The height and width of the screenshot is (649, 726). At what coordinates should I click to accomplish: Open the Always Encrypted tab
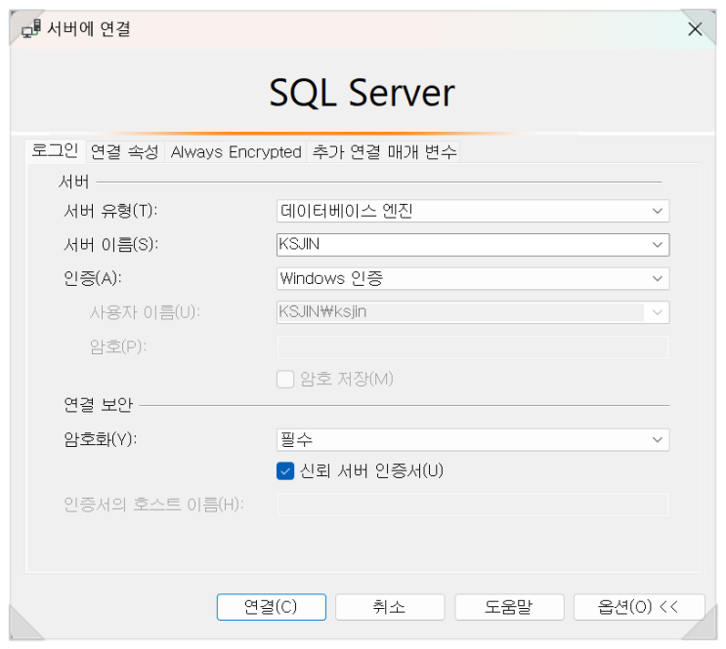point(235,151)
